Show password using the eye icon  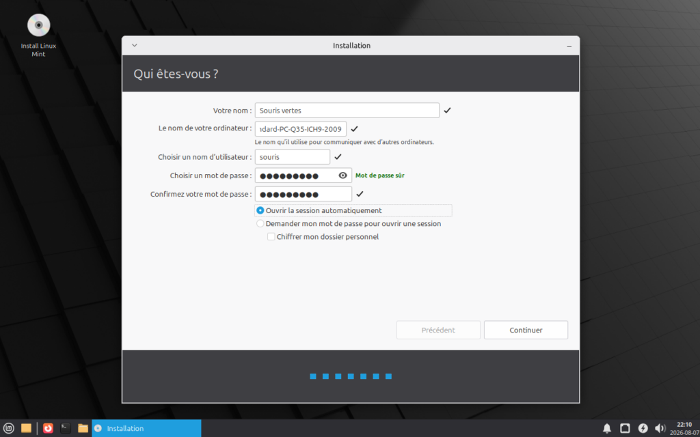coord(343,175)
